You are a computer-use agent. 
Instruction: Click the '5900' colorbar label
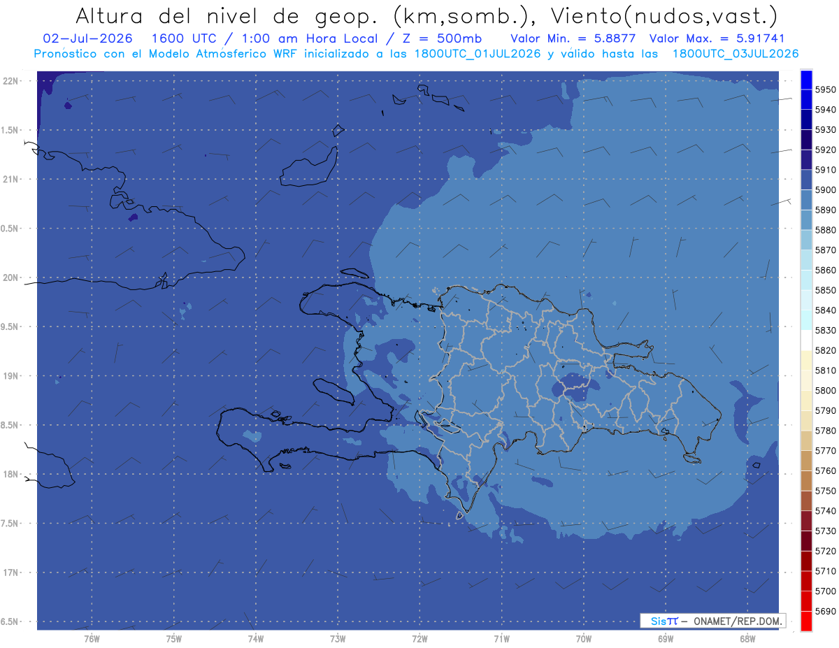click(x=825, y=190)
